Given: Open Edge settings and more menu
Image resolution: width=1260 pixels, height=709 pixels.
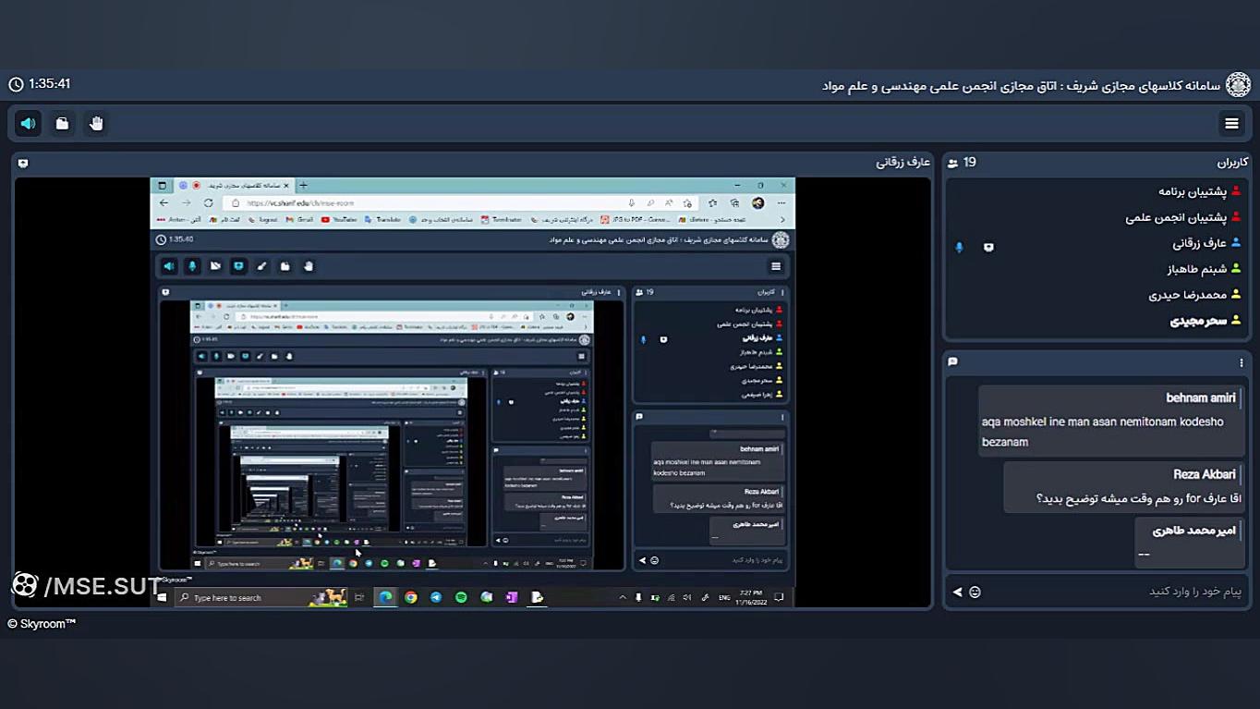Looking at the screenshot, I should point(781,202).
